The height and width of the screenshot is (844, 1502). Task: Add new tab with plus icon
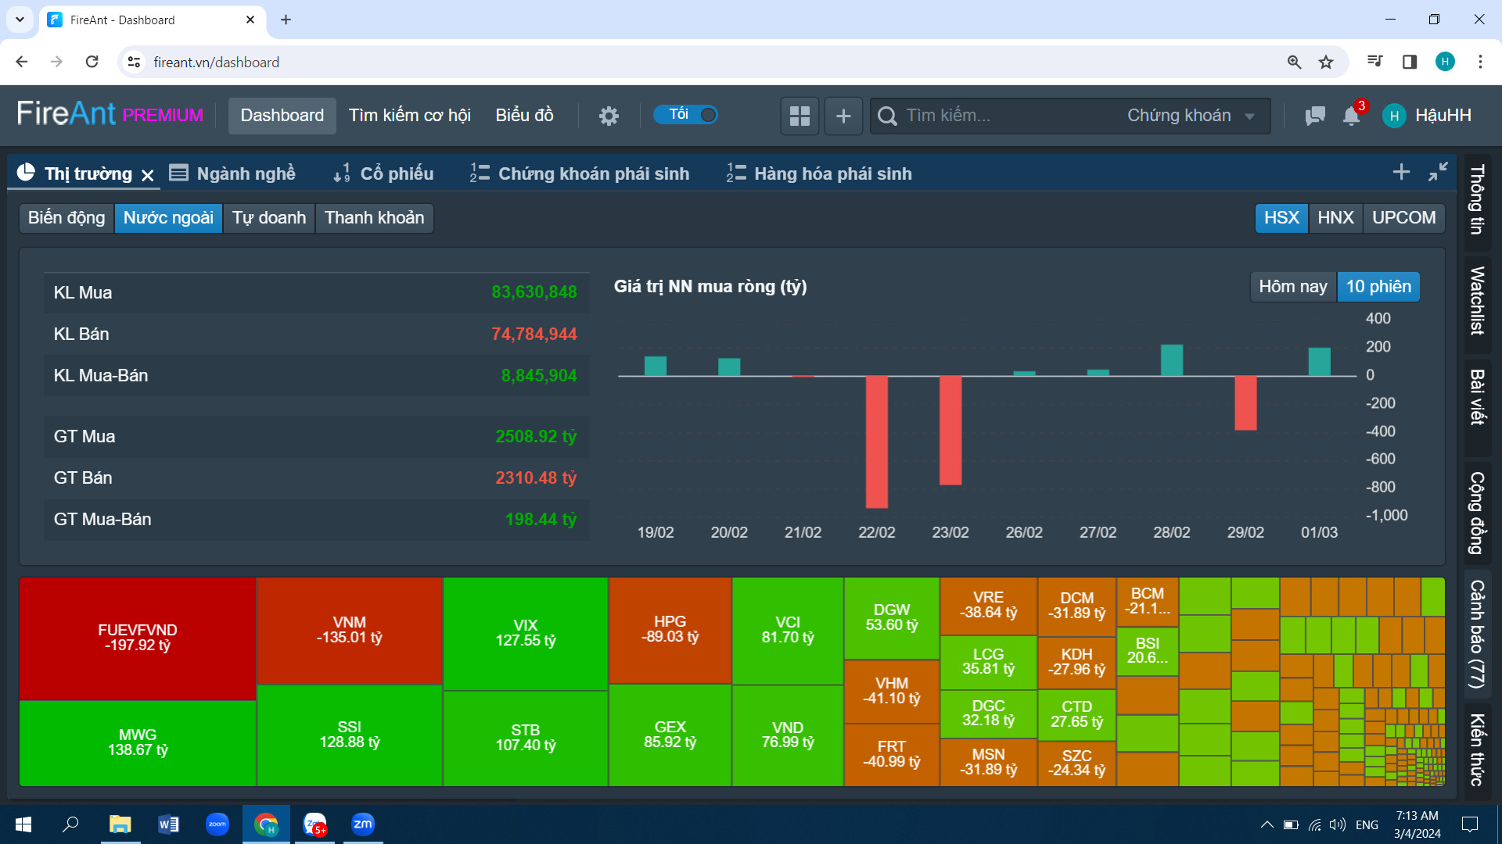(x=1401, y=172)
